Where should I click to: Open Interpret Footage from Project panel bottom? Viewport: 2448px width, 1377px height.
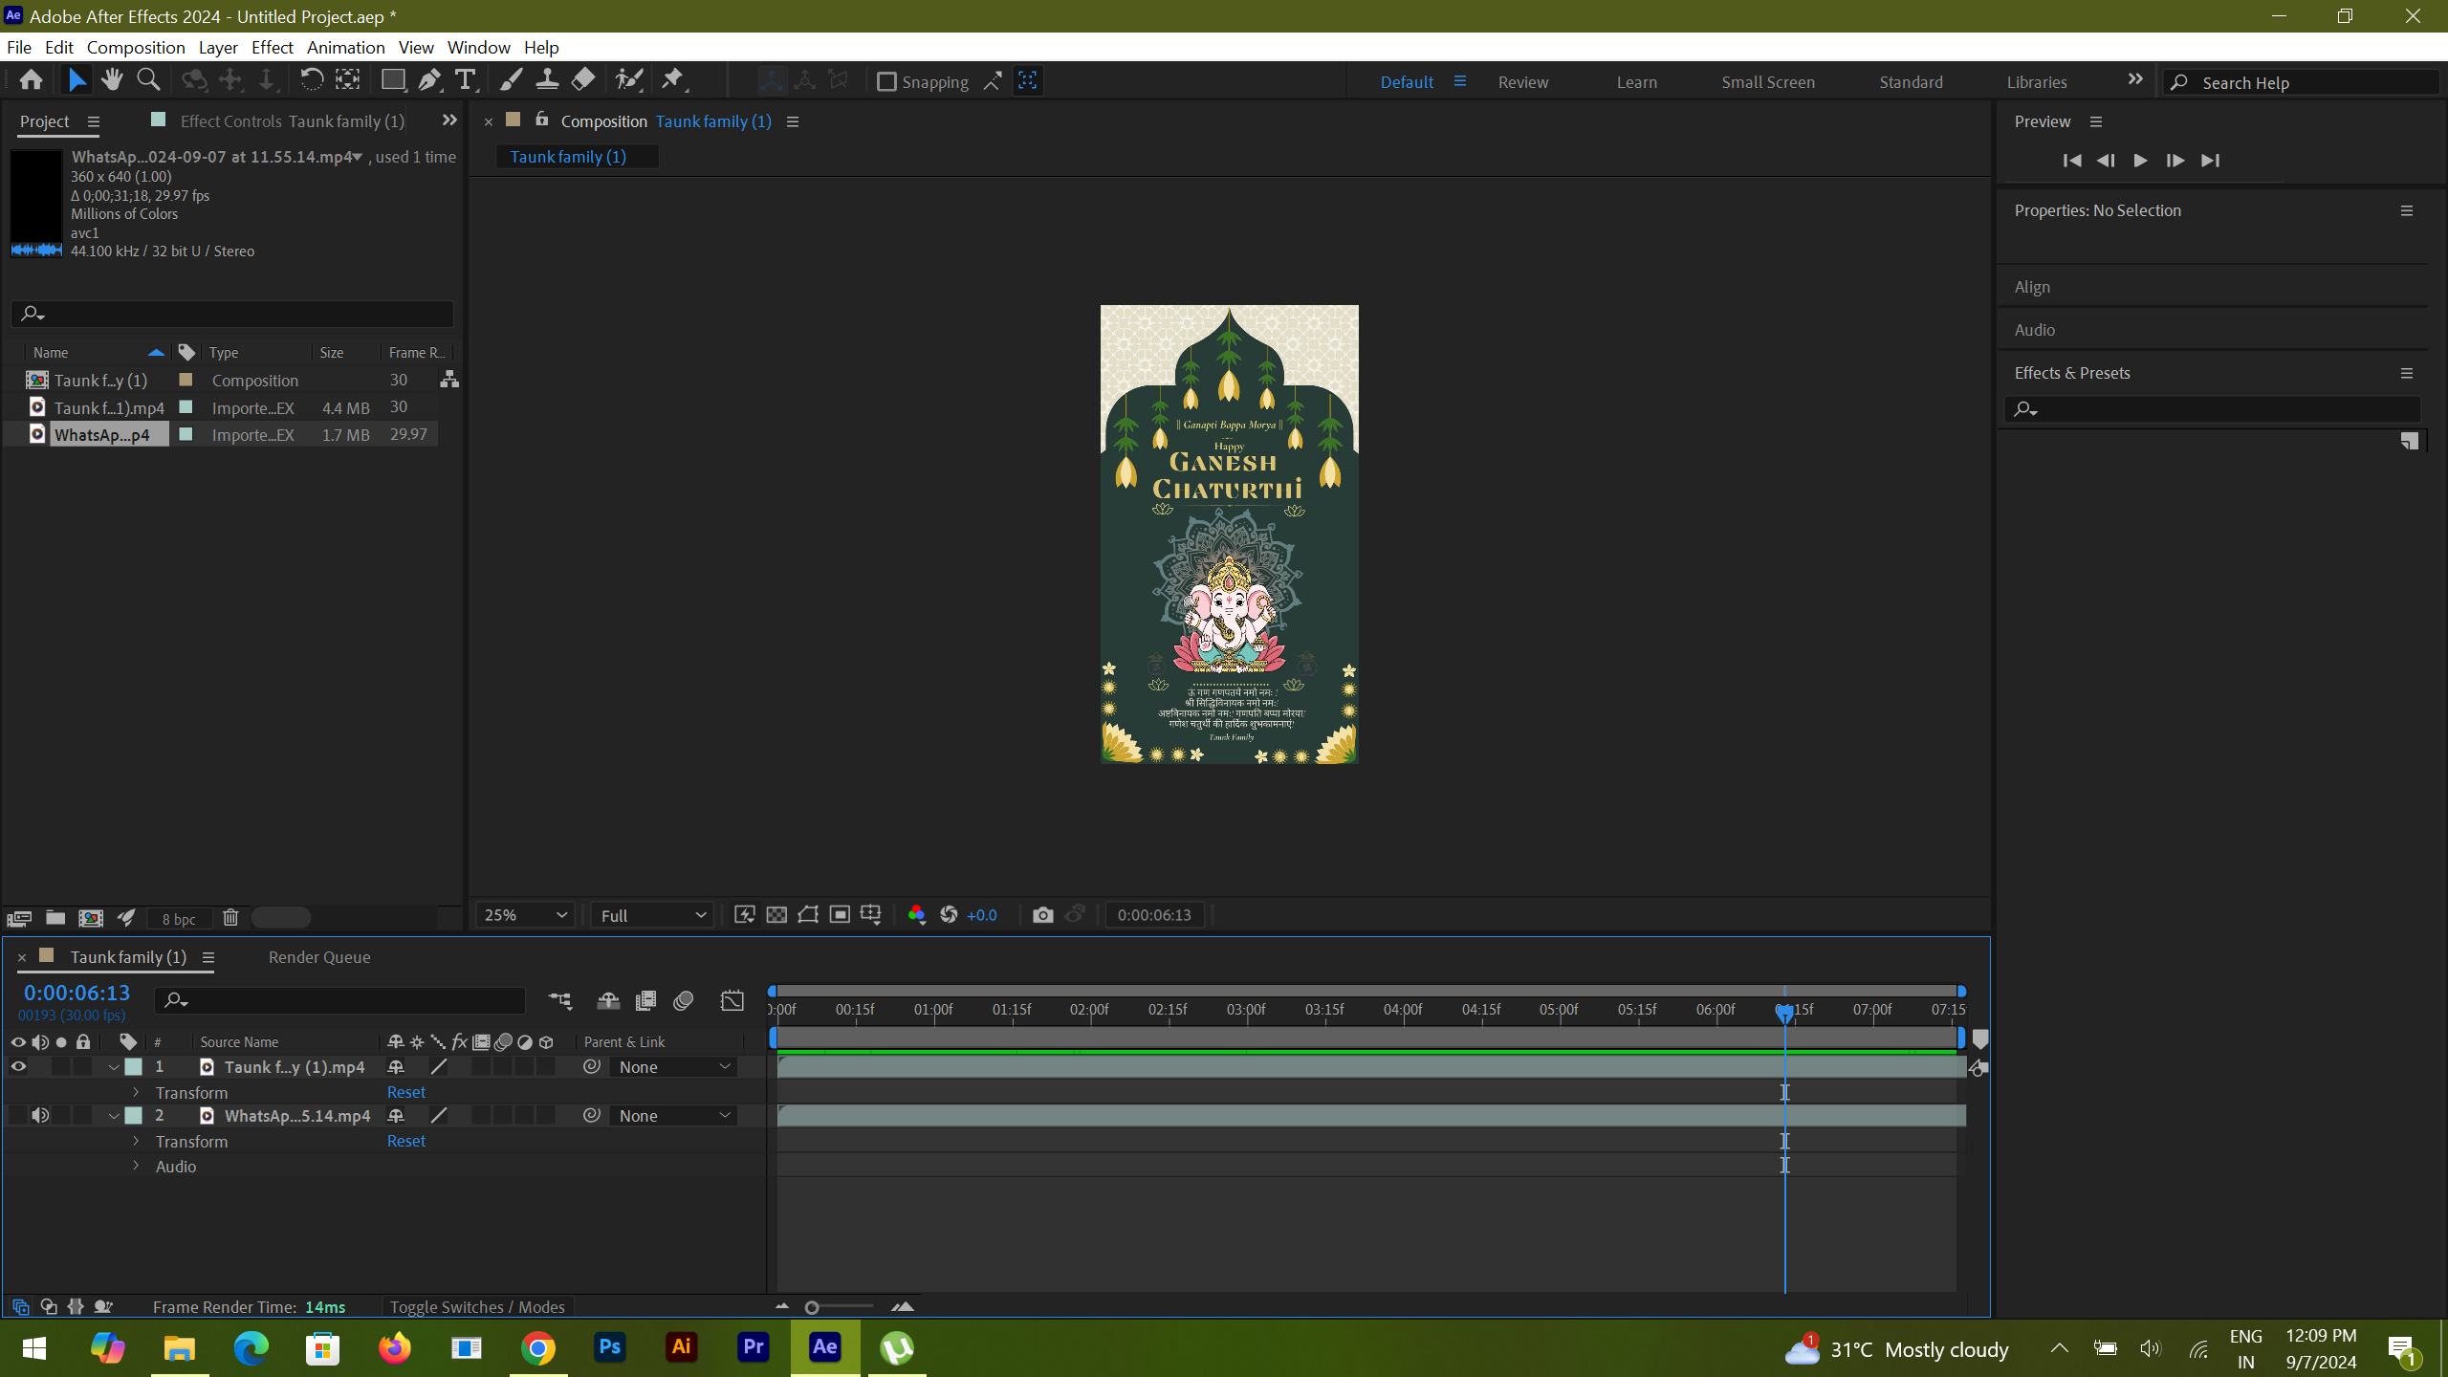19,918
